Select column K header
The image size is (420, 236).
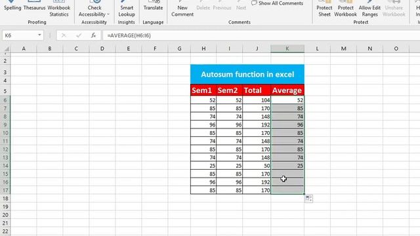pos(287,49)
